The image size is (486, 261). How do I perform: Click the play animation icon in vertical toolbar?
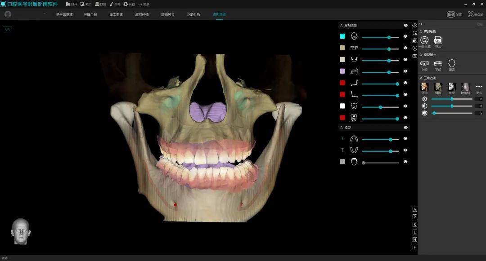(x=414, y=48)
